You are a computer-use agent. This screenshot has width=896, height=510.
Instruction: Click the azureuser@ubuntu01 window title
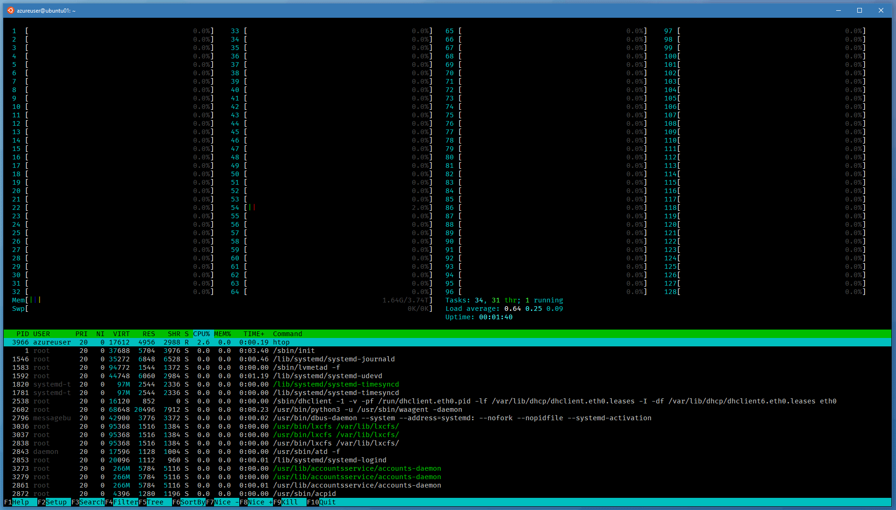click(46, 10)
